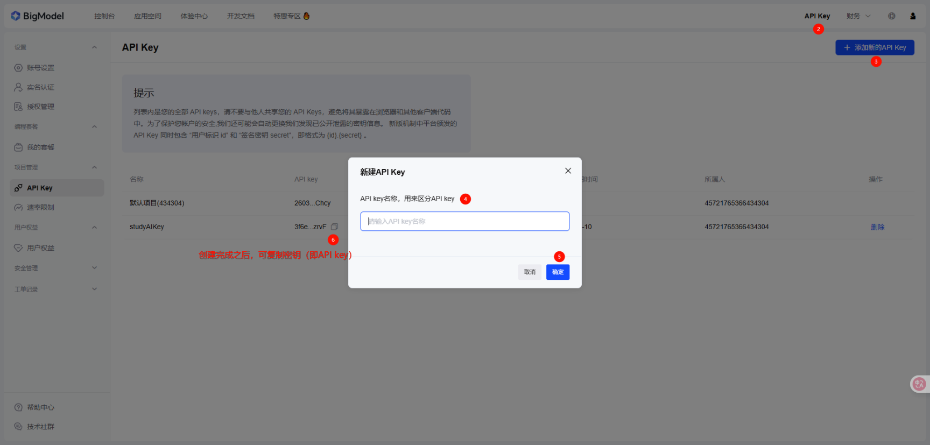Click the 名称 column header

point(137,179)
